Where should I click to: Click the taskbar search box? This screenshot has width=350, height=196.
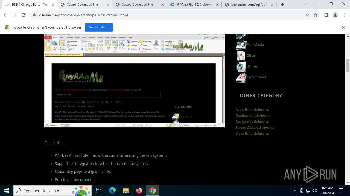pos(52,191)
